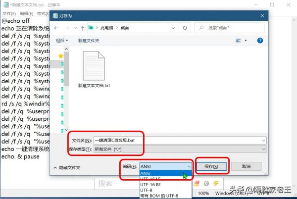Choose 带有 BOM 的 UTF-8 option
Screen dimensions: 297x199
(x=165, y=196)
